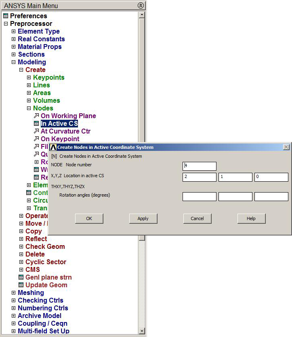Click the first rotation angle field
Viewport: 292px width, 337px height.
199,197
